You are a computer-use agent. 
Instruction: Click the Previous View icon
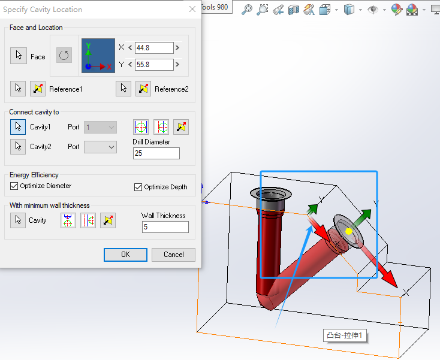pos(278,10)
